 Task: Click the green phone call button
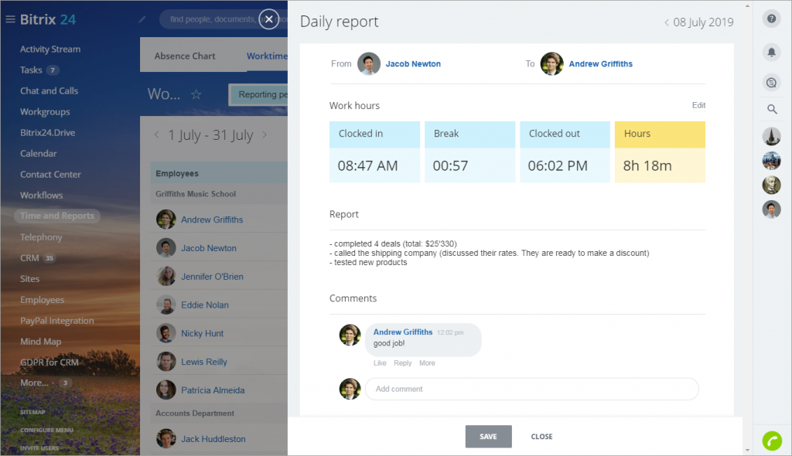pos(772,441)
